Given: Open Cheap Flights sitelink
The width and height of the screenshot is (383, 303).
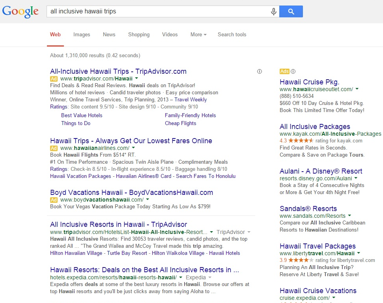Looking at the screenshot, I should tap(181, 123).
